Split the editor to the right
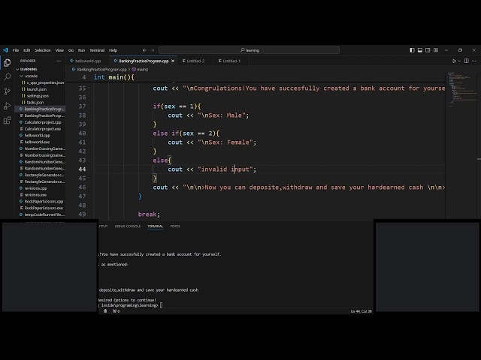The image size is (481, 360). [466, 61]
